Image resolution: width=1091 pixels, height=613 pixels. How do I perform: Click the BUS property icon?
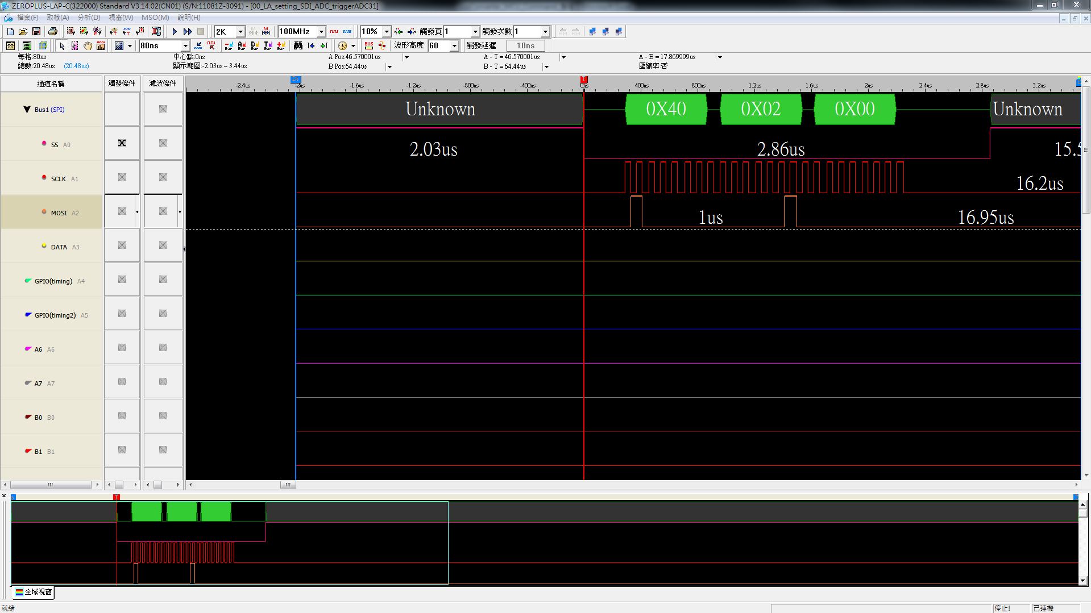[x=369, y=46]
